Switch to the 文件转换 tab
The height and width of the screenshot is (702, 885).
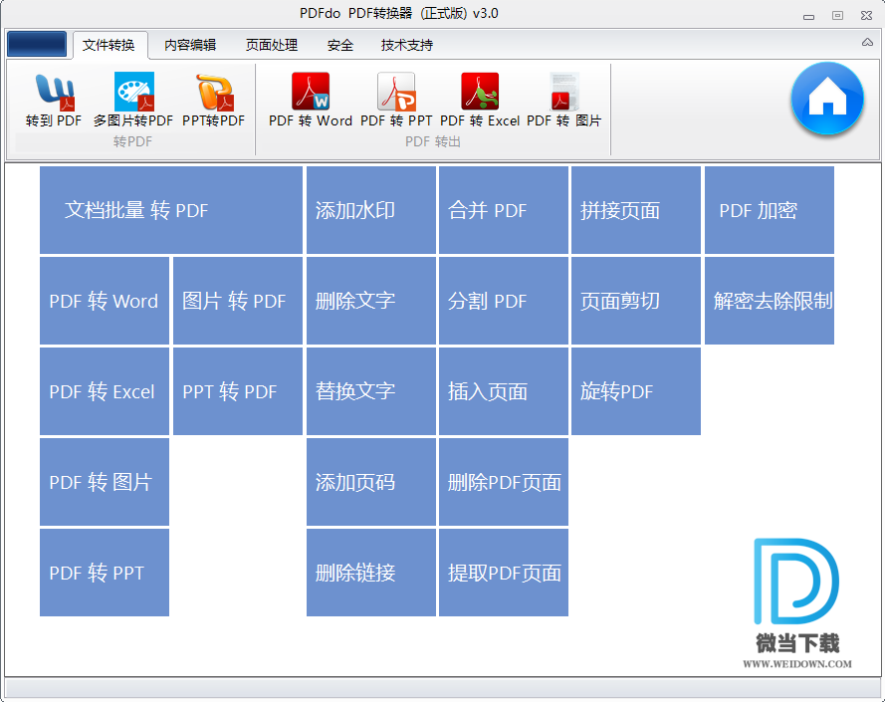pos(109,45)
